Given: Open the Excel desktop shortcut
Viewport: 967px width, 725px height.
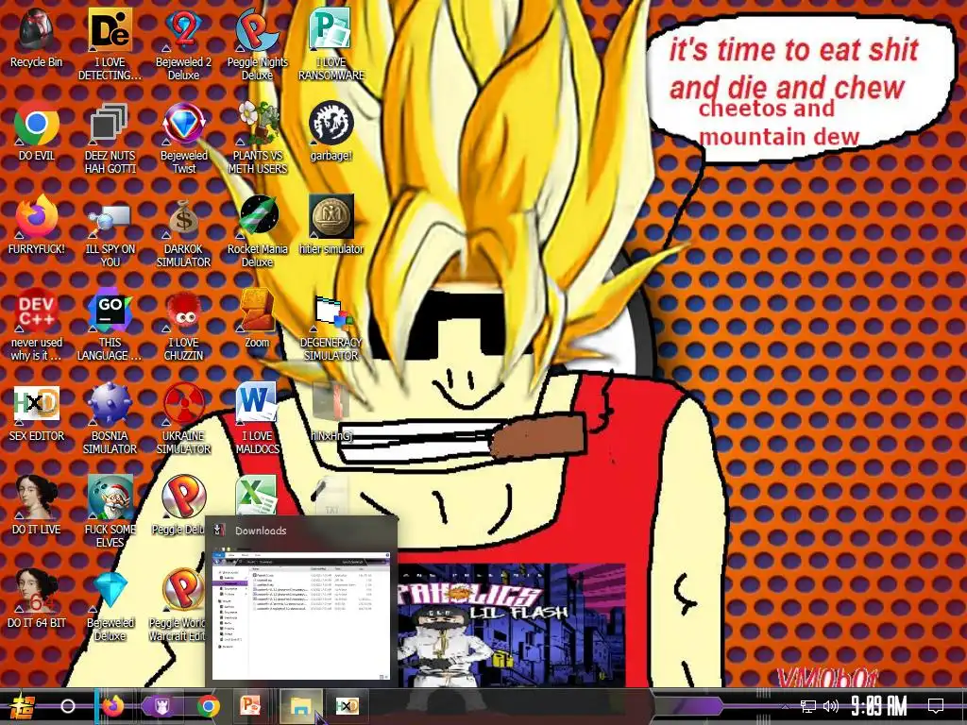Looking at the screenshot, I should click(256, 497).
